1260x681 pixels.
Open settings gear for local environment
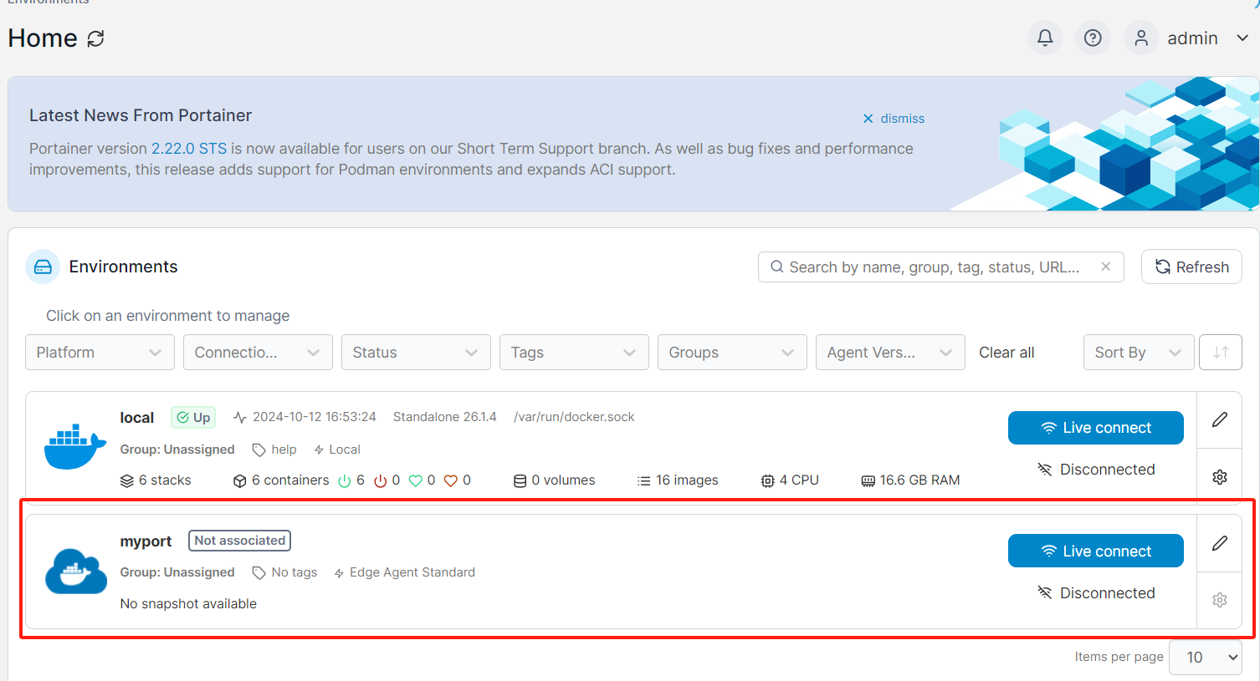(x=1220, y=477)
